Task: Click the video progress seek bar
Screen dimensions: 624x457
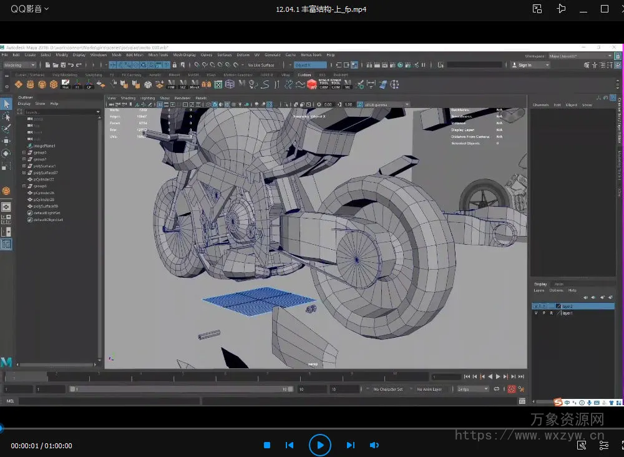Action: pyautogui.click(x=312, y=429)
